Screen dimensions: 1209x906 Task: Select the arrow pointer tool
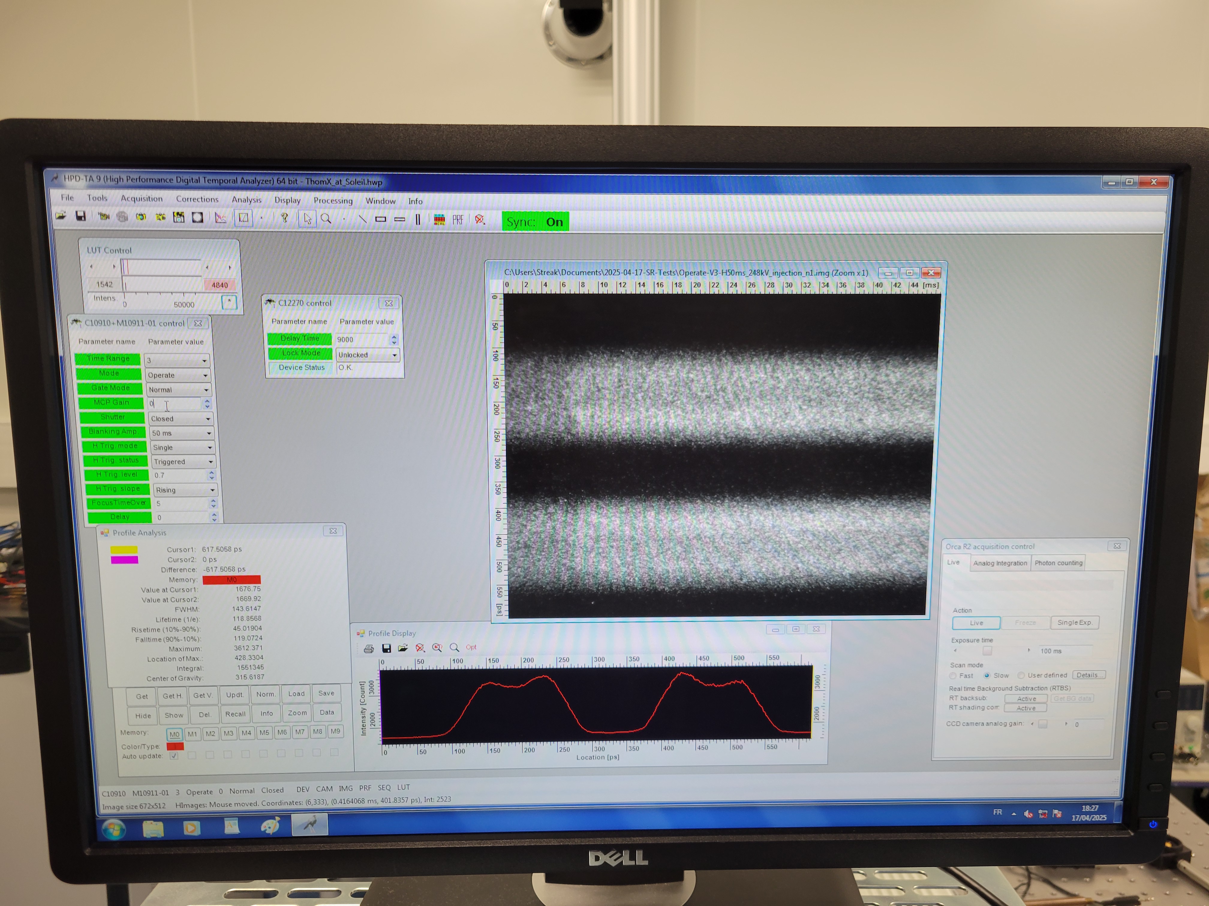(x=307, y=219)
